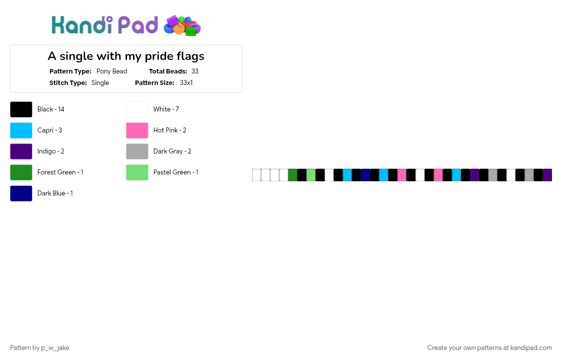Click the last indigo bead in the pattern
Viewport: 562px width, 360px height.
pos(547,175)
